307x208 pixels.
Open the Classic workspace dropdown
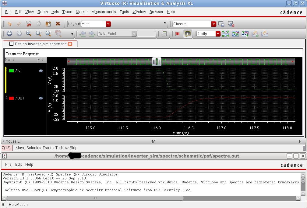[214, 24]
